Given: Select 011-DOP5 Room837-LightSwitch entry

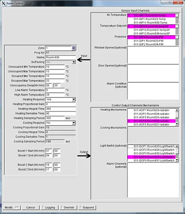Looking at the screenshot, I should click(x=151, y=160).
